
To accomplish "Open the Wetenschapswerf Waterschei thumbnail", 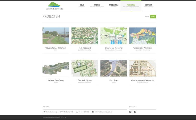I will 142,68.
